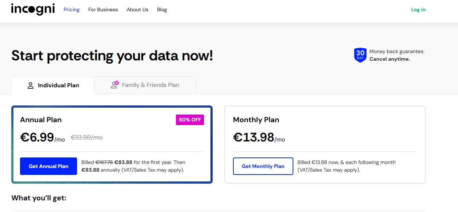Open the About Us page
This screenshot has height=212, width=458.
137,9
